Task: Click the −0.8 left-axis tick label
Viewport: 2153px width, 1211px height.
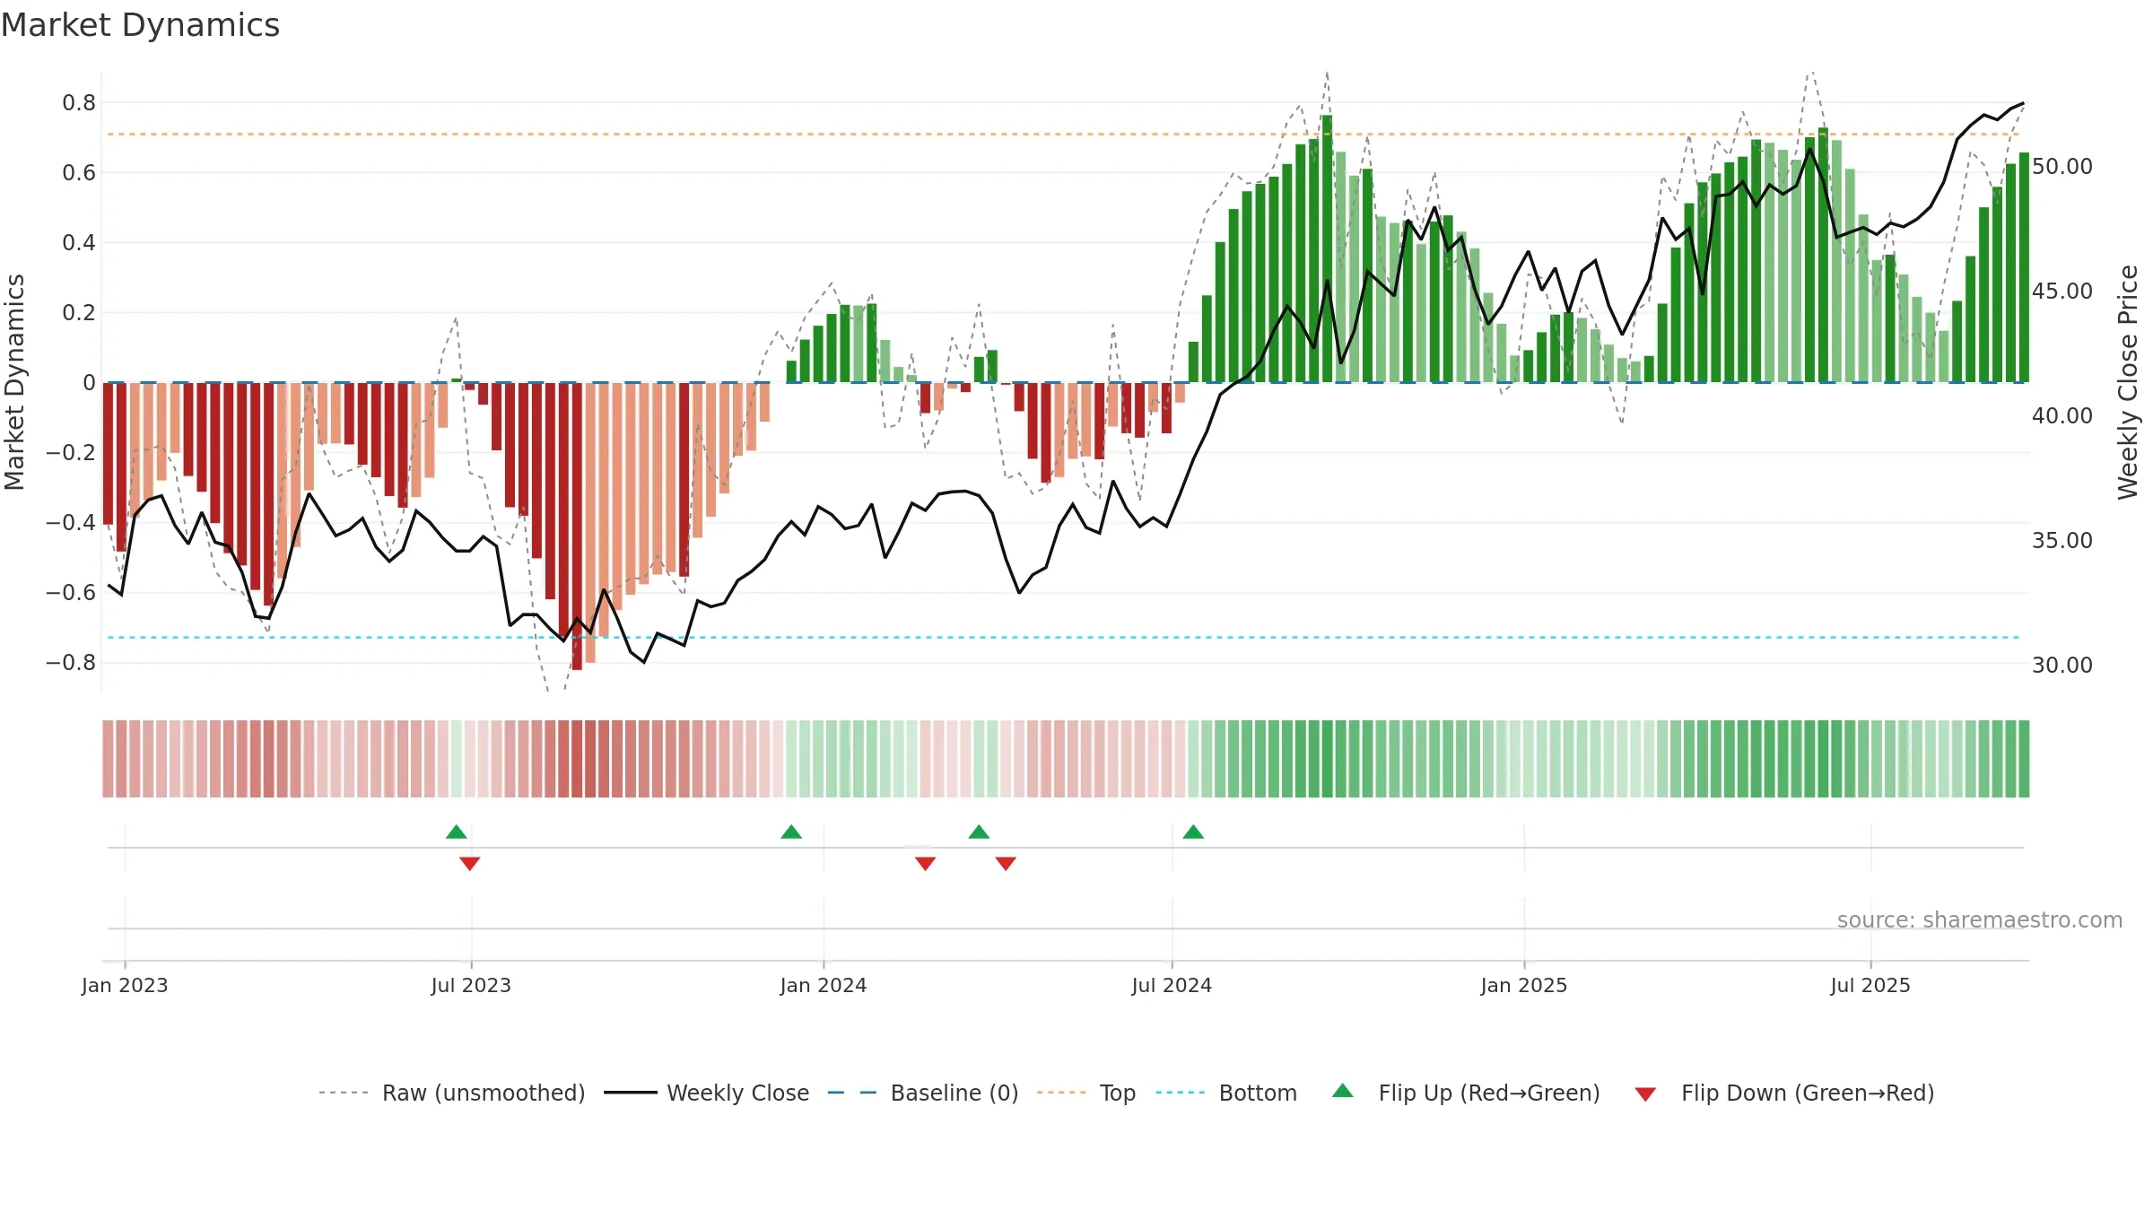Action: (x=71, y=663)
